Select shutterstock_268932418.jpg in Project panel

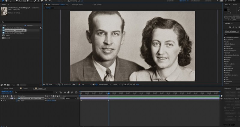pos(14,28)
